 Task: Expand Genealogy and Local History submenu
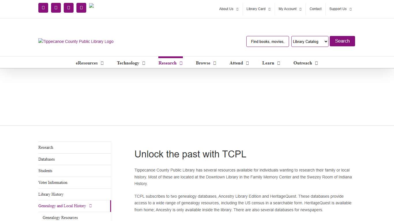(x=64, y=206)
